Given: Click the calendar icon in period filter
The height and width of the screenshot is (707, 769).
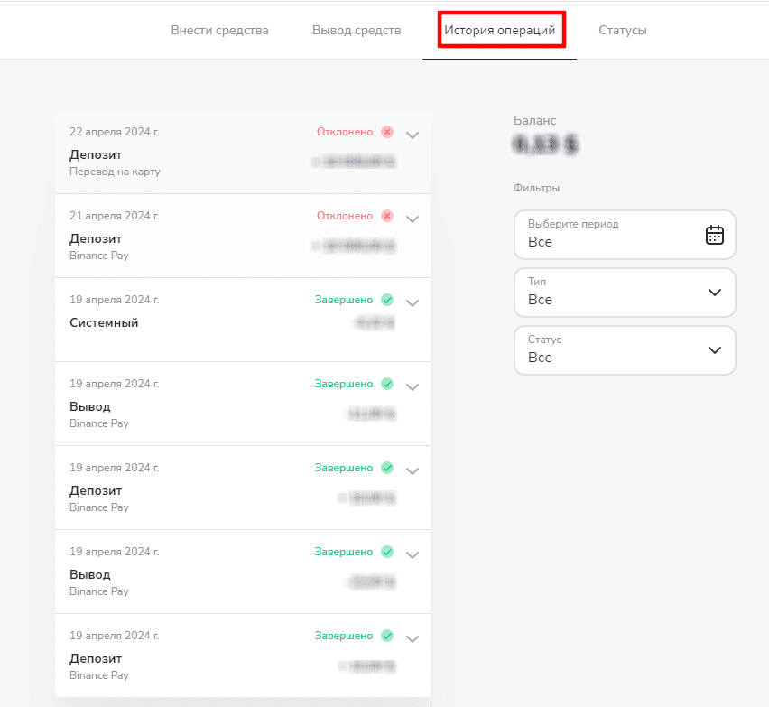Looking at the screenshot, I should pyautogui.click(x=715, y=235).
